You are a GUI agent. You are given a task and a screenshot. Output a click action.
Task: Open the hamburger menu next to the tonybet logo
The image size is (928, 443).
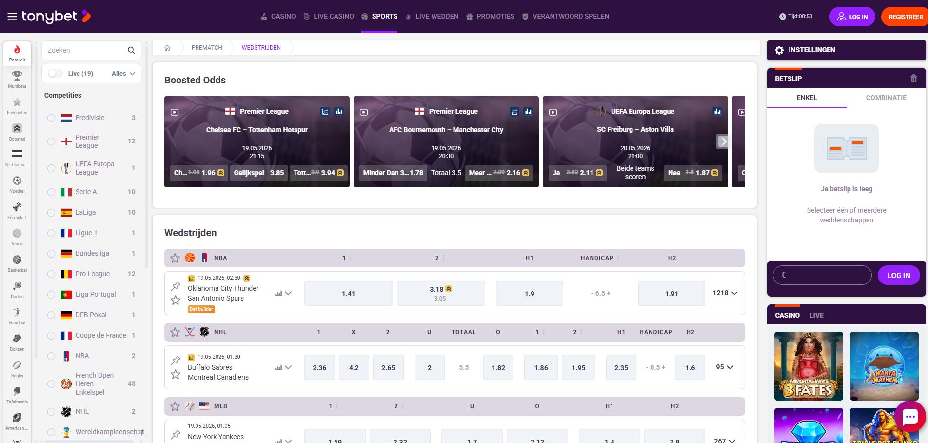[12, 17]
